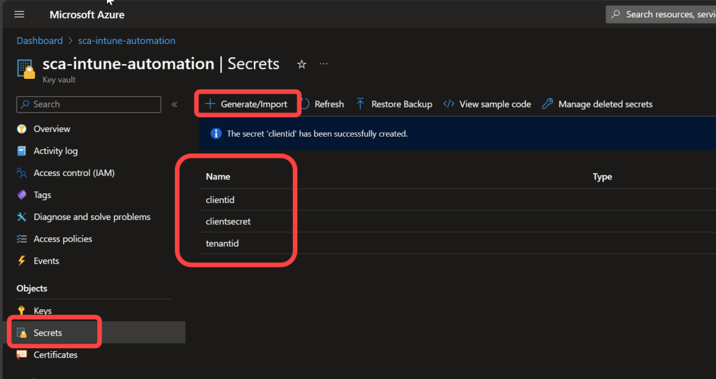The image size is (716, 379).
Task: Click the Keys icon under Objects
Action: click(22, 311)
